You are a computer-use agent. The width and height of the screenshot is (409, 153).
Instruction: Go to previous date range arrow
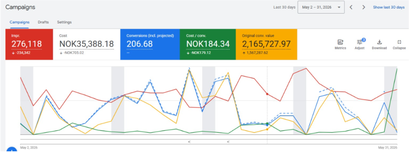tap(351, 7)
